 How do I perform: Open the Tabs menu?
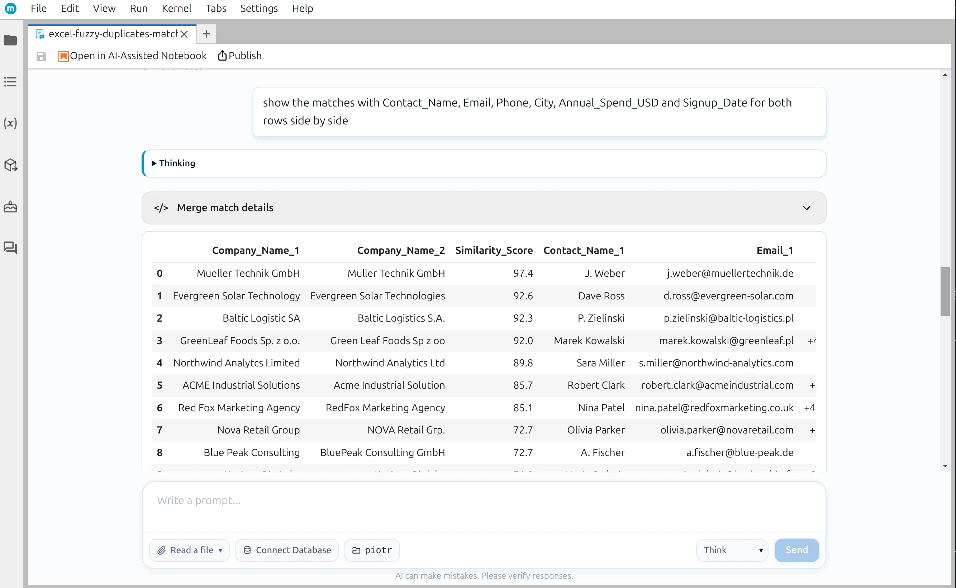click(216, 8)
